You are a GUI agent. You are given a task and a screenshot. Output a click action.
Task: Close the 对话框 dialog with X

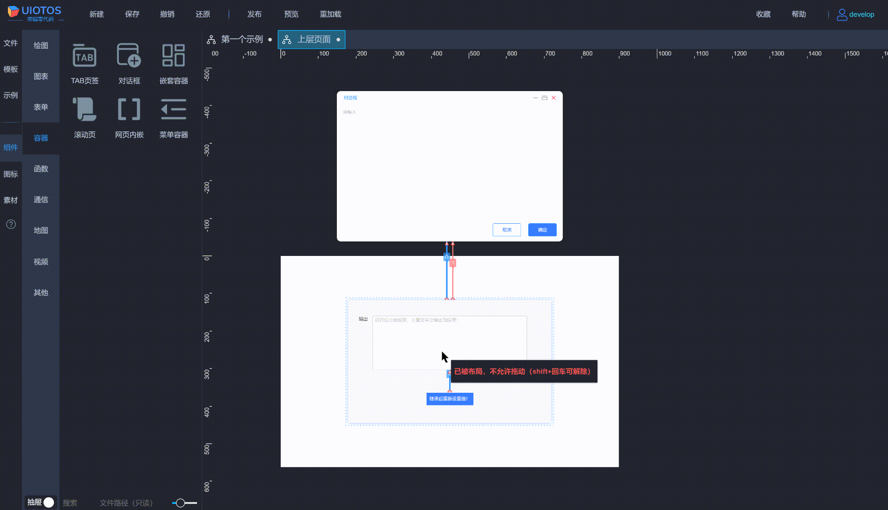(x=553, y=98)
